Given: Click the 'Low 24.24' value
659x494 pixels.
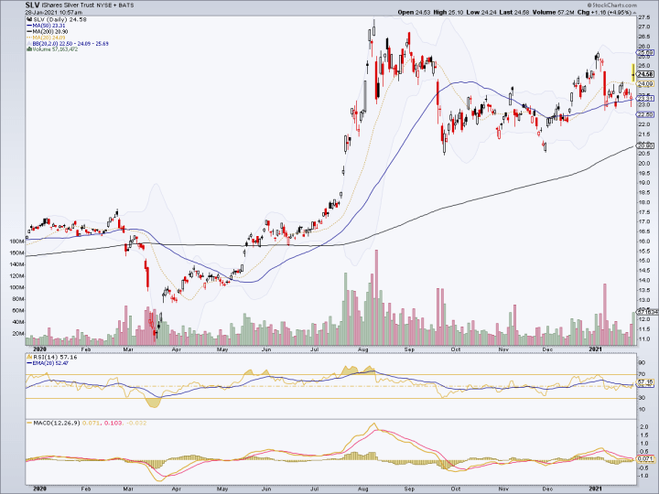Looking at the screenshot, I should pyautogui.click(x=481, y=13).
